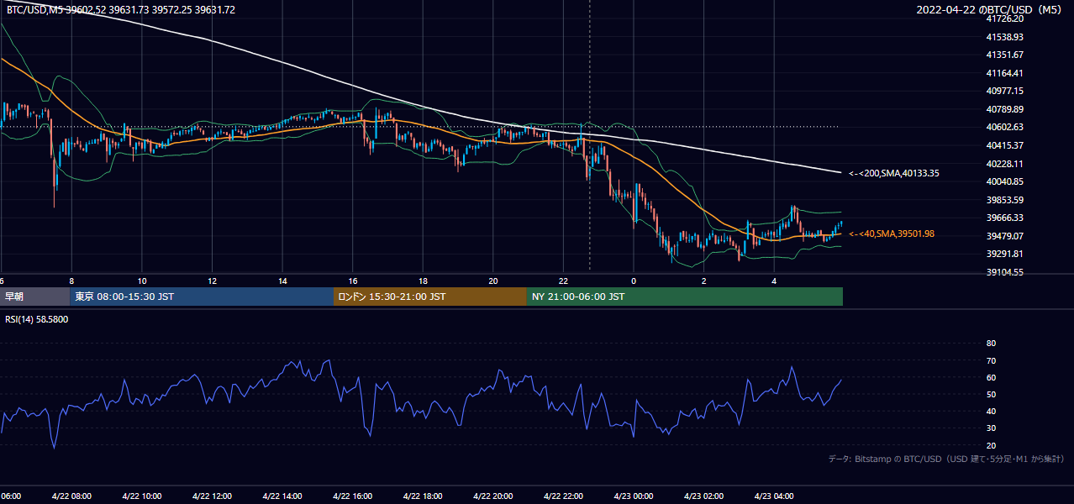This screenshot has width=1074, height=504.
Task: Select the NY 21:00-06:00 JST session bar
Action: tap(685, 297)
